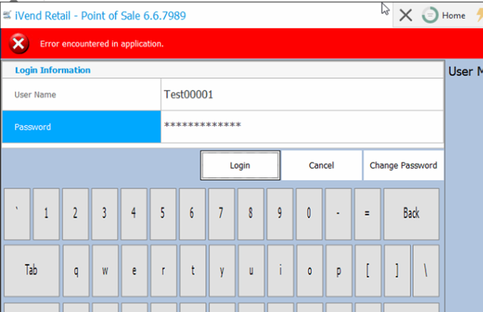The height and width of the screenshot is (312, 483).
Task: Tap the 3 key on on-screen keyboard
Action: pyautogui.click(x=105, y=214)
